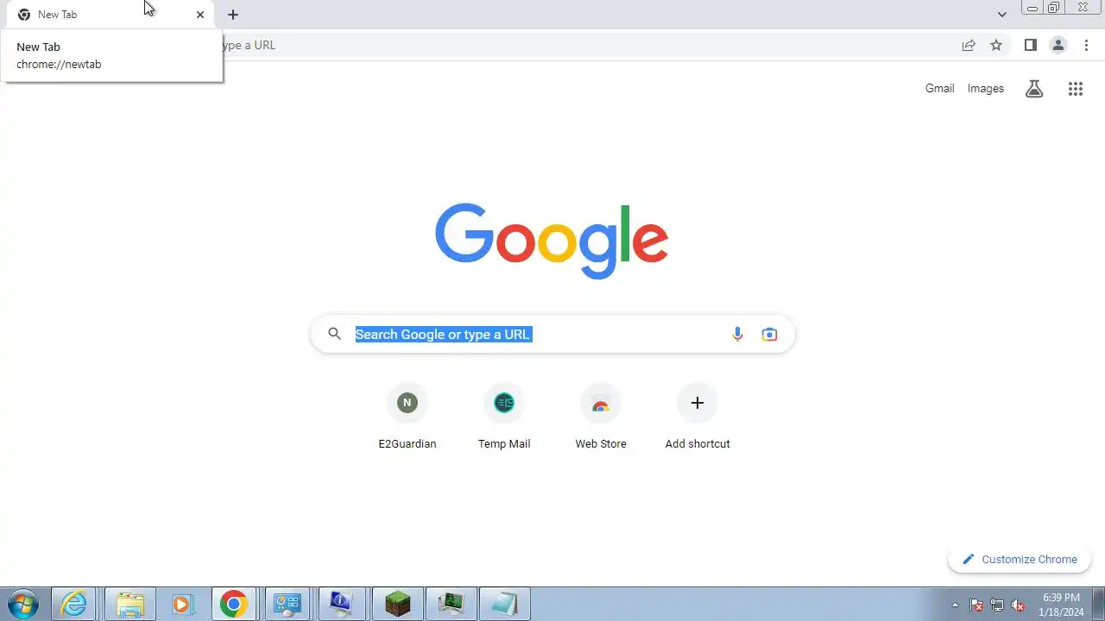Open the system information monitor taskbar icon

pos(342,604)
